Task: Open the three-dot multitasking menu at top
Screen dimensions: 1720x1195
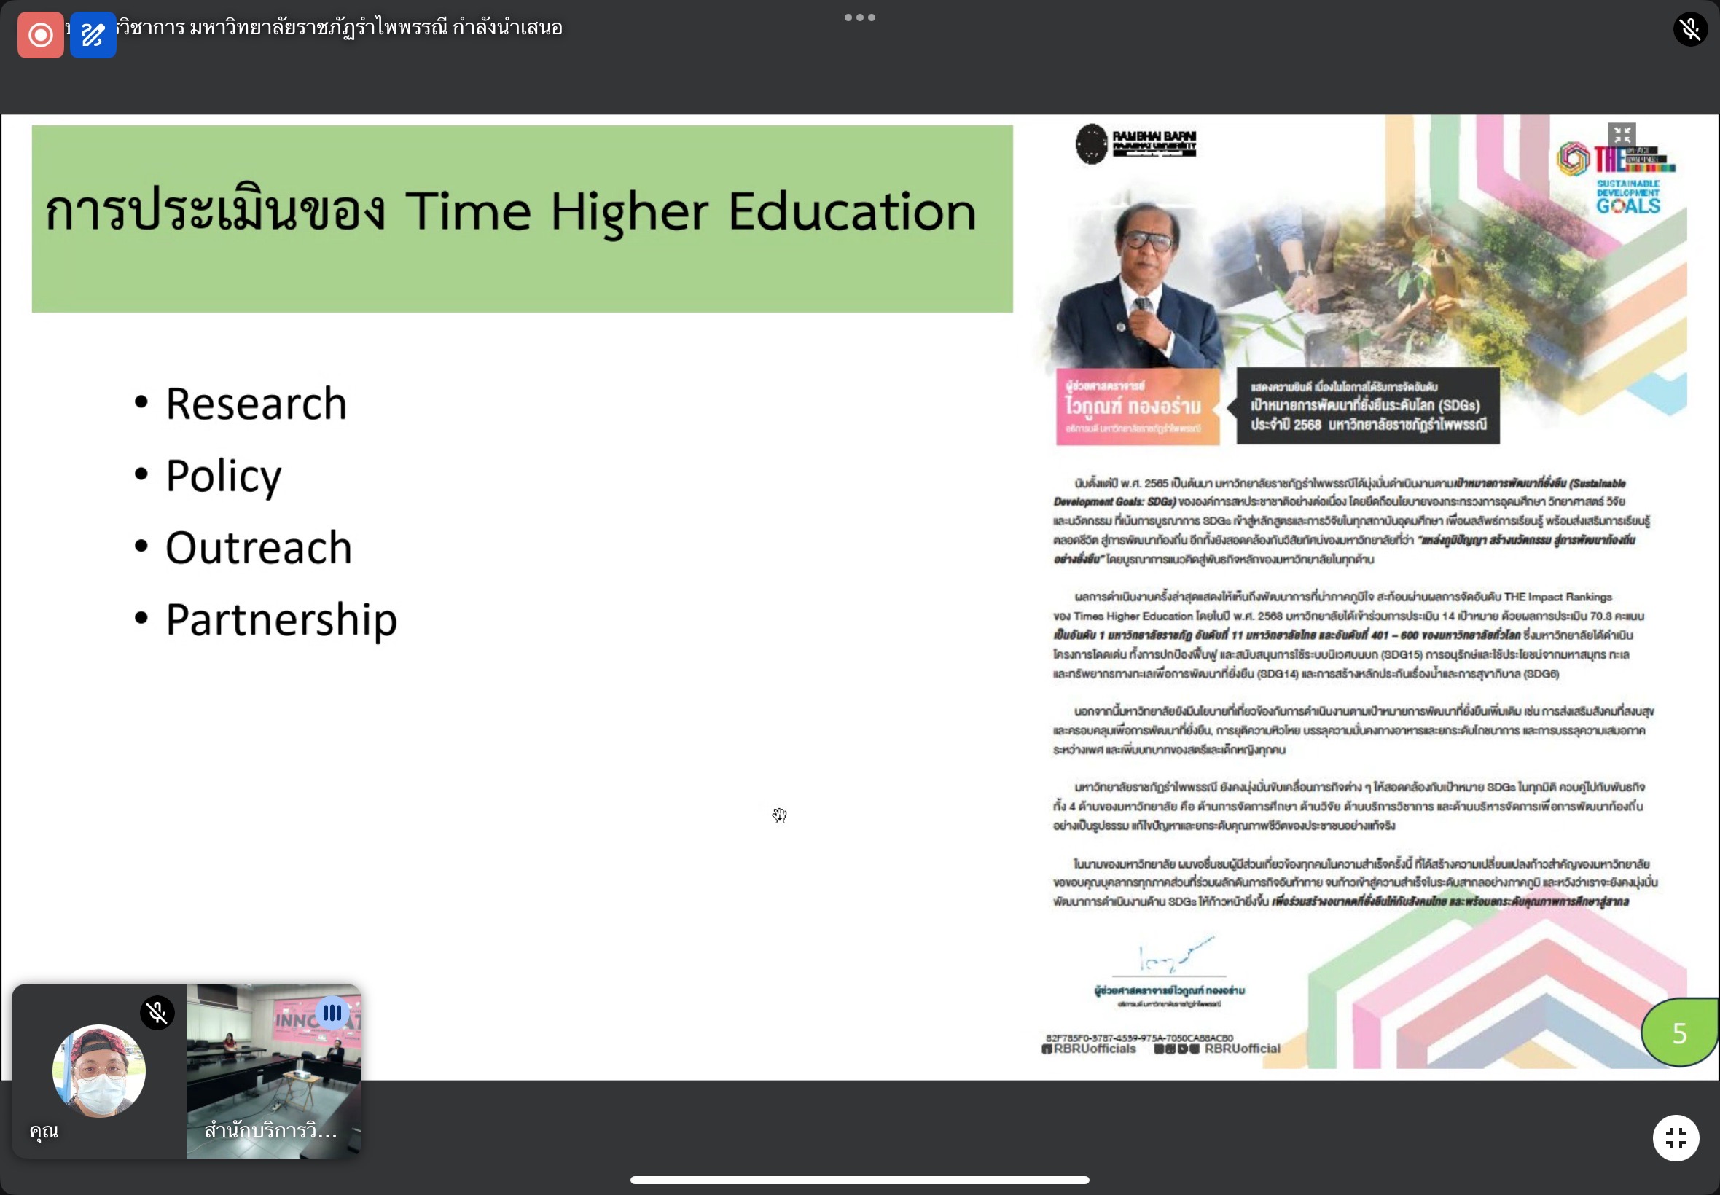Action: point(859,17)
